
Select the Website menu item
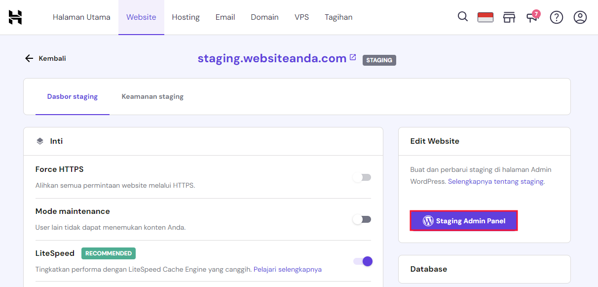(x=141, y=17)
